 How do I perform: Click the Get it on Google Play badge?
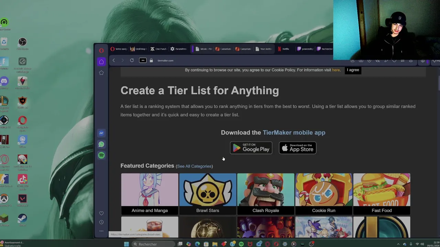(x=251, y=148)
